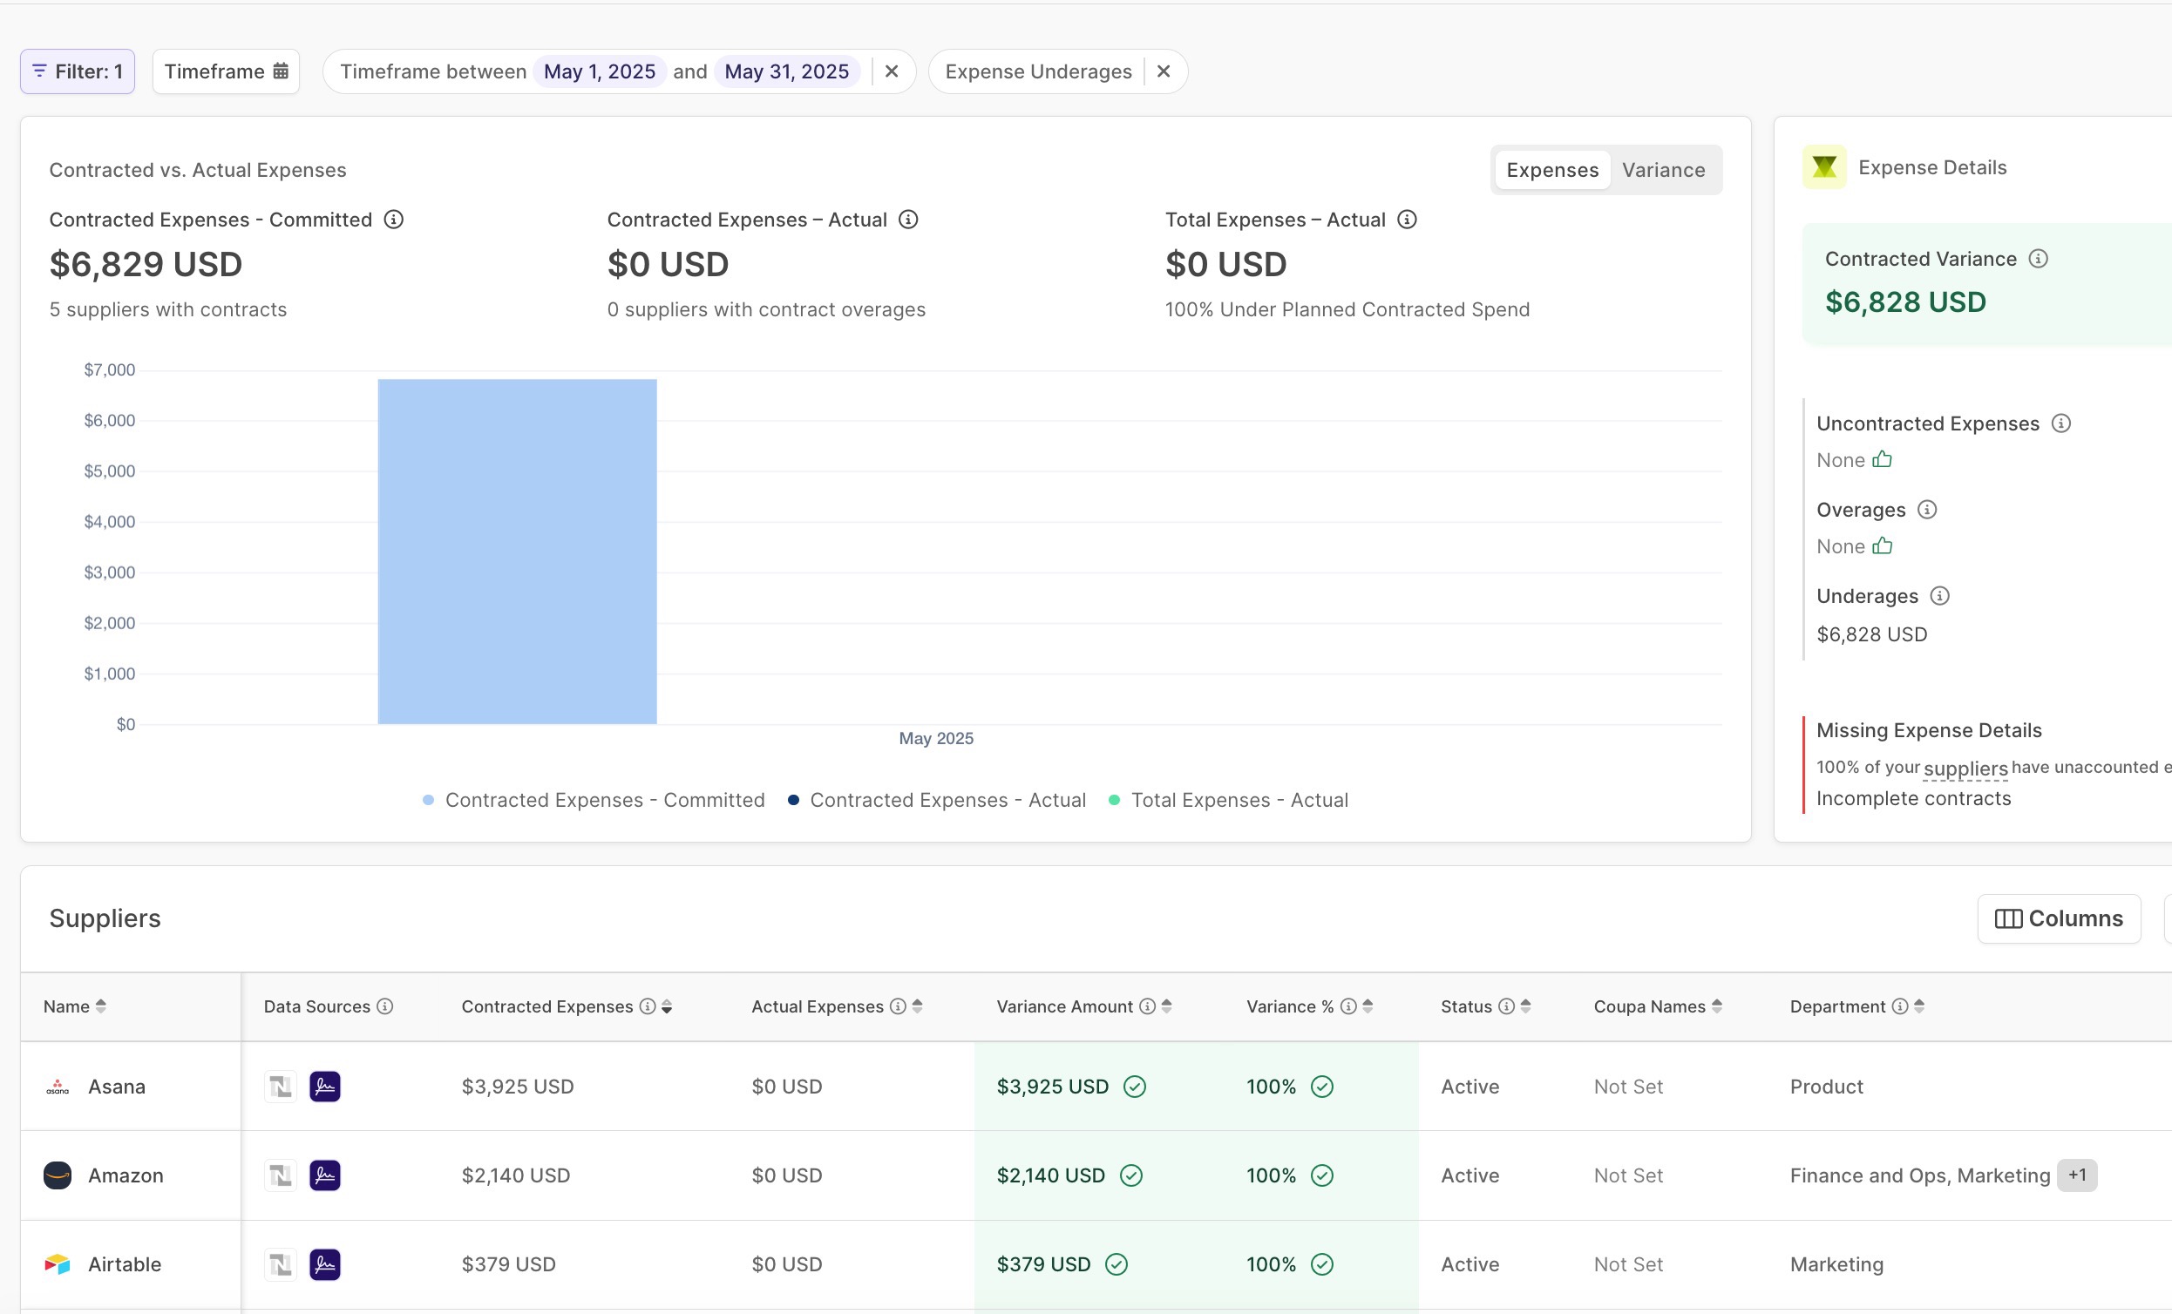This screenshot has width=2172, height=1314.
Task: Sort suppliers by Name
Action: [100, 1006]
